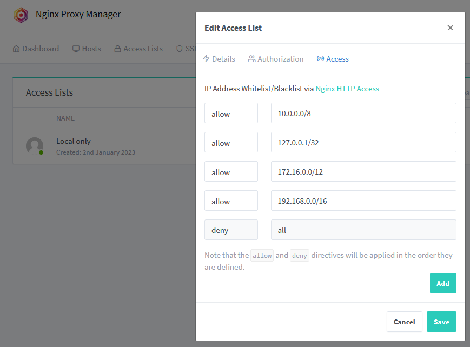Click the disabled deny directive field
Image resolution: width=470 pixels, height=347 pixels.
pos(231,230)
